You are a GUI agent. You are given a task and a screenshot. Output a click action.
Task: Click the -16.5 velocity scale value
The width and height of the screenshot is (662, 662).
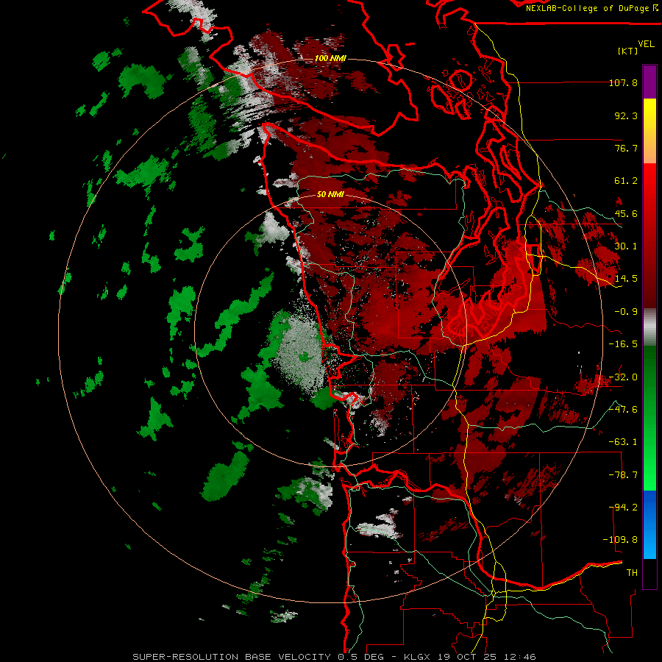pyautogui.click(x=623, y=344)
